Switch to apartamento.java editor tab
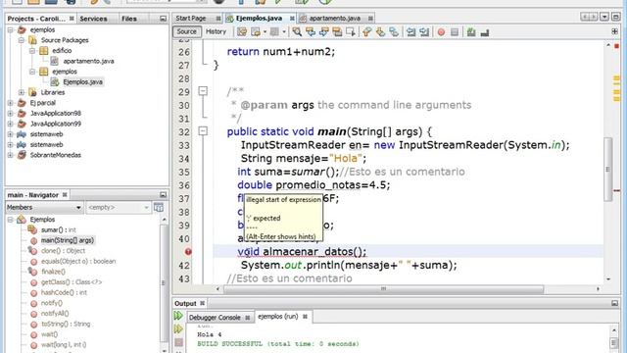Screen dimensions: 627x353 click(x=334, y=19)
